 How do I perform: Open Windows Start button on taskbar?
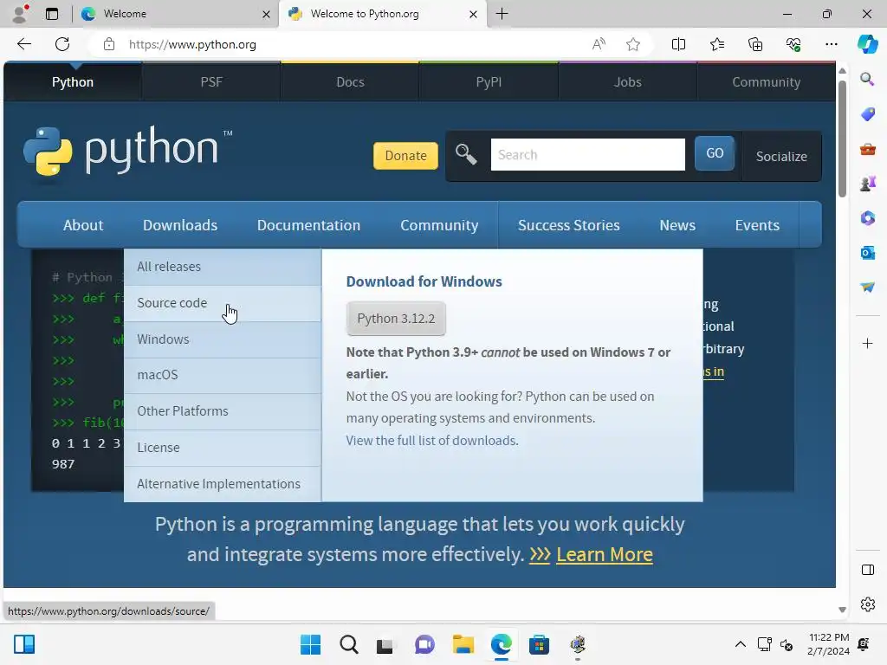(x=310, y=644)
